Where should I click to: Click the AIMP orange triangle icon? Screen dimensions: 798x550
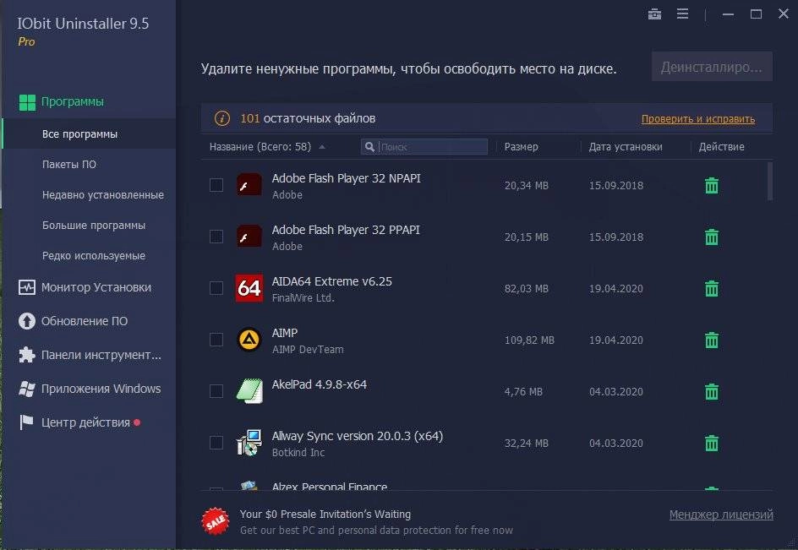(x=249, y=340)
